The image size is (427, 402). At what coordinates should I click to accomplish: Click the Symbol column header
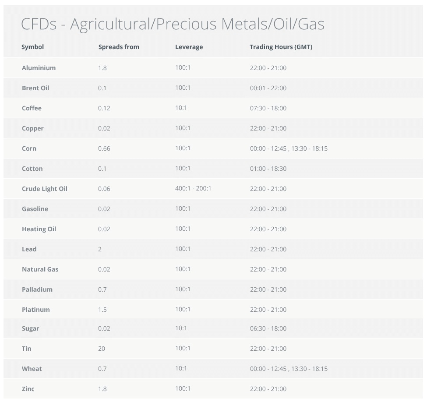click(33, 47)
